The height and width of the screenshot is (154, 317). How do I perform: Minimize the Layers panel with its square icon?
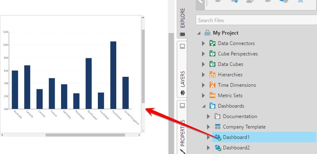pos(182,47)
